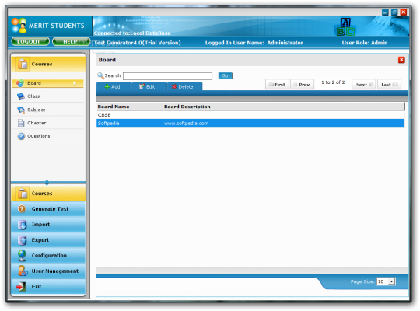This screenshot has height=311, width=420.
Task: Select Subject in the Courses sidebar
Action: 48,110
